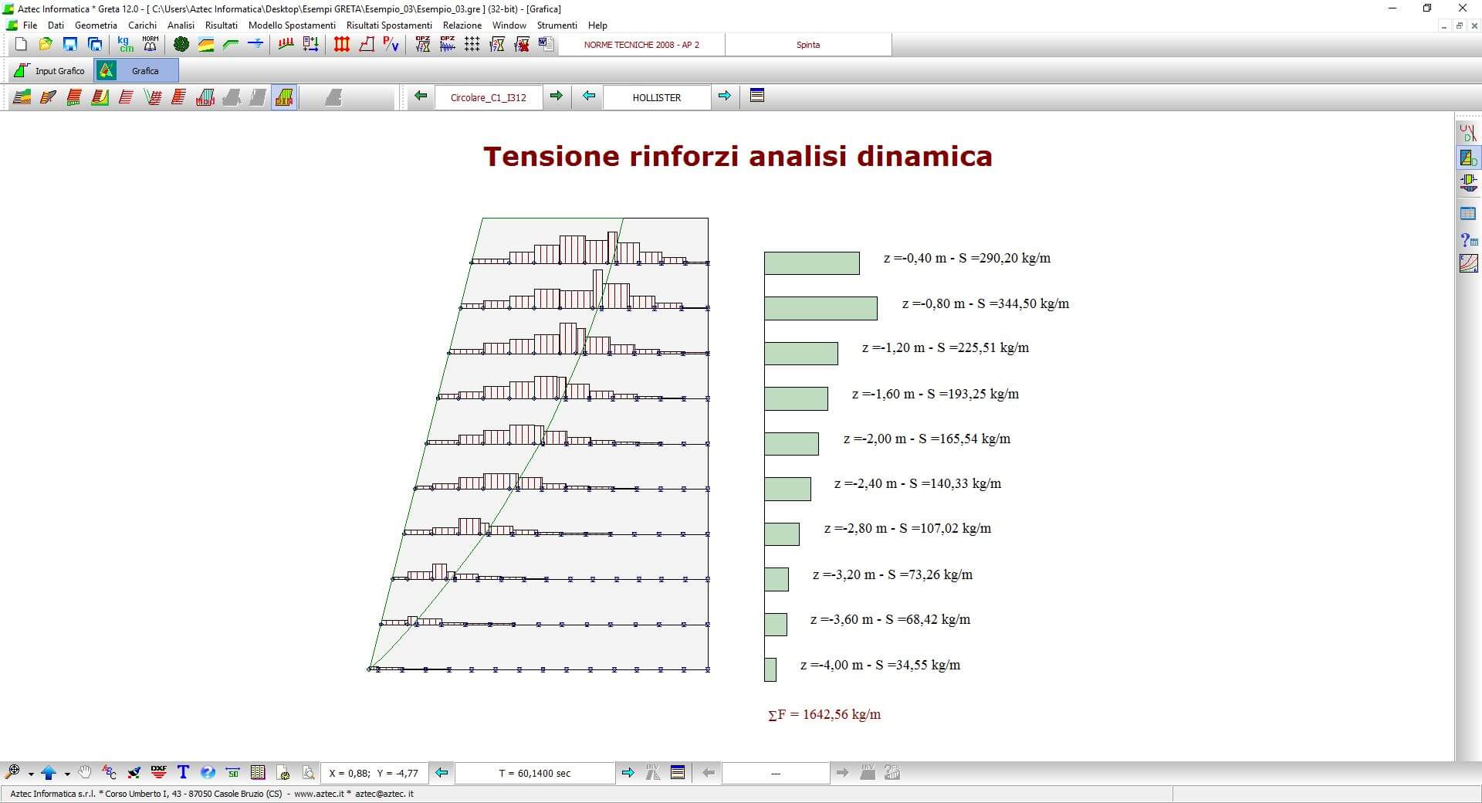Open the Risultati Spostamenti menu
1482x803 pixels.
[389, 25]
